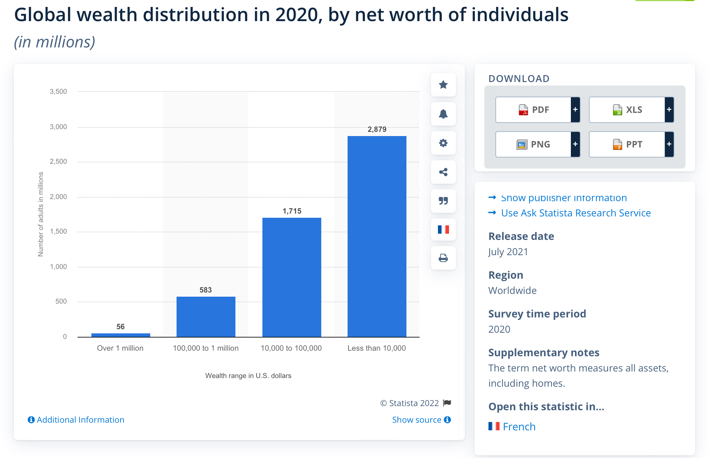This screenshot has width=709, height=458.
Task: Expand PDF download plus button
Action: click(x=575, y=110)
